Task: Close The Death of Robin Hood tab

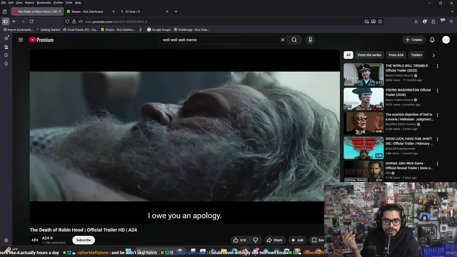Action: pyautogui.click(x=60, y=11)
